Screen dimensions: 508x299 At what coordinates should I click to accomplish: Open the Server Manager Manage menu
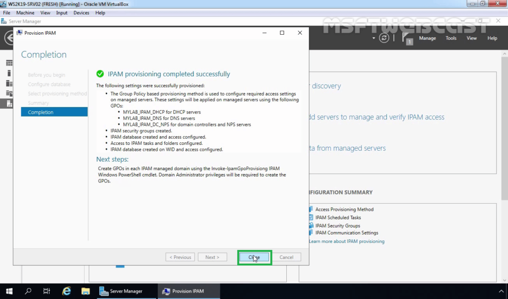coord(427,38)
